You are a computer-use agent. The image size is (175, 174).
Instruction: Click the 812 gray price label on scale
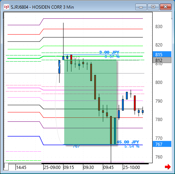coord(162,60)
